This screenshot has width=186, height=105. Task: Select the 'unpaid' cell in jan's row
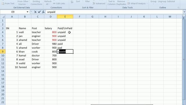tap(65, 36)
